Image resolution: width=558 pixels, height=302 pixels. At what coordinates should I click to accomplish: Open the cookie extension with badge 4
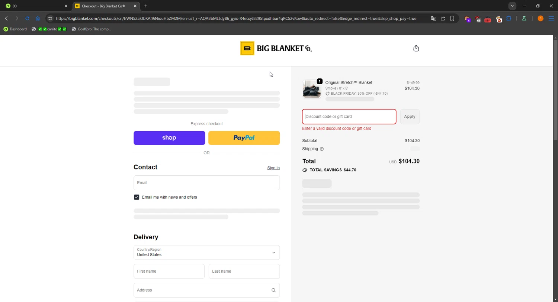pos(468,19)
